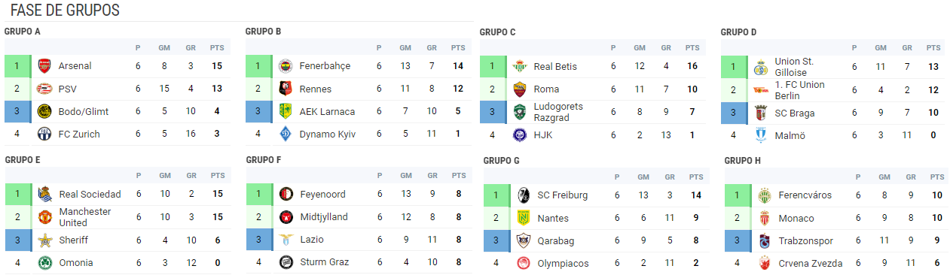Click the Lazio eagle logo
Image resolution: width=950 pixels, height=278 pixels.
(286, 240)
